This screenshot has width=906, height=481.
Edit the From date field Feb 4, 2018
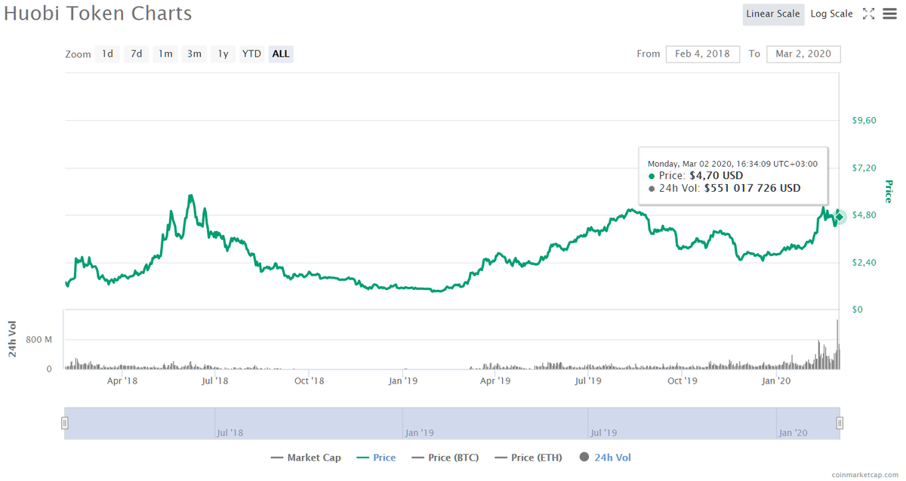click(x=702, y=54)
